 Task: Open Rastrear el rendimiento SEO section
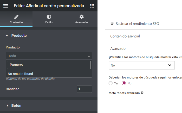click(137, 23)
